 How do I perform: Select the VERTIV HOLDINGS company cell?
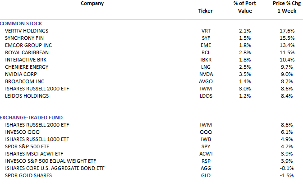[x=26, y=31]
